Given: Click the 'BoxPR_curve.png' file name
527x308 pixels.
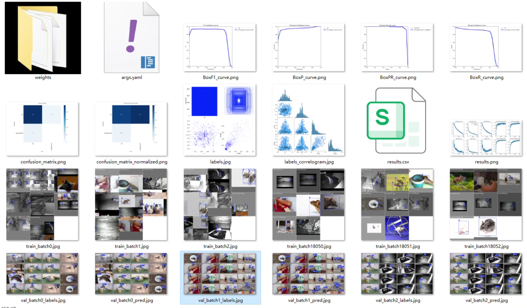Looking at the screenshot, I should click(x=398, y=77).
